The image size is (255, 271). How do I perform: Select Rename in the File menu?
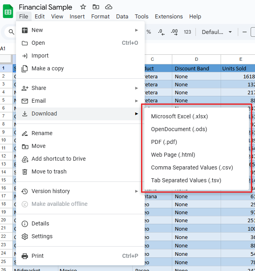click(80, 133)
